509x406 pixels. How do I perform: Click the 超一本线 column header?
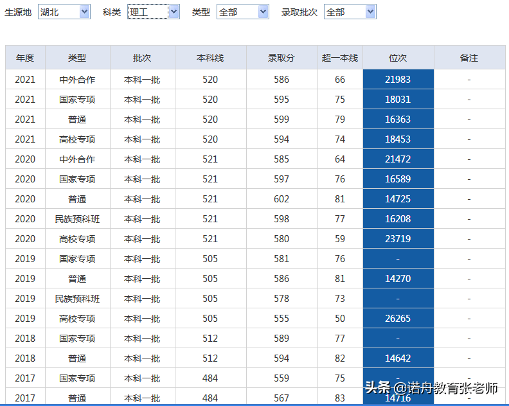[340, 58]
